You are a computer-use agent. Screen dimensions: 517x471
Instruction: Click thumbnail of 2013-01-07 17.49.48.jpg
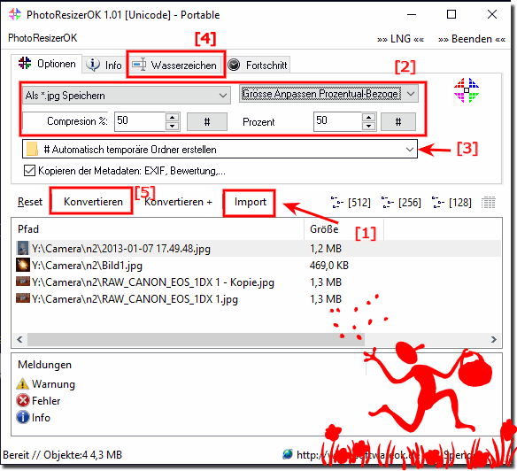click(x=23, y=248)
